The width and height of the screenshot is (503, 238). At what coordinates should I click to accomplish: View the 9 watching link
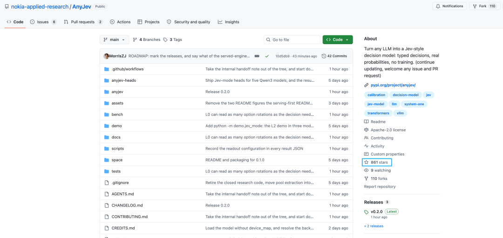click(x=377, y=171)
